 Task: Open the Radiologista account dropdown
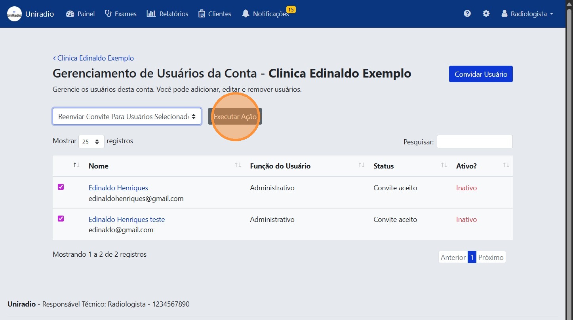point(527,13)
